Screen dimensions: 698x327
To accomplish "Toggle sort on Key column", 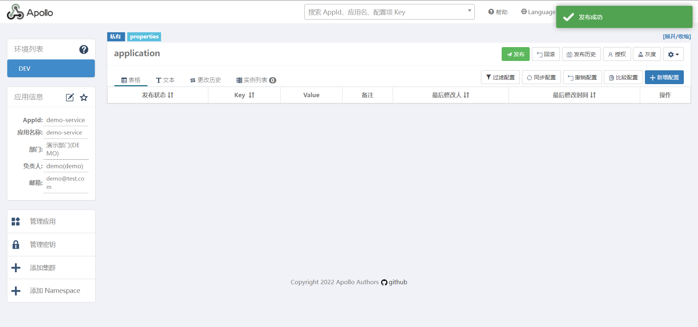I will coord(251,95).
